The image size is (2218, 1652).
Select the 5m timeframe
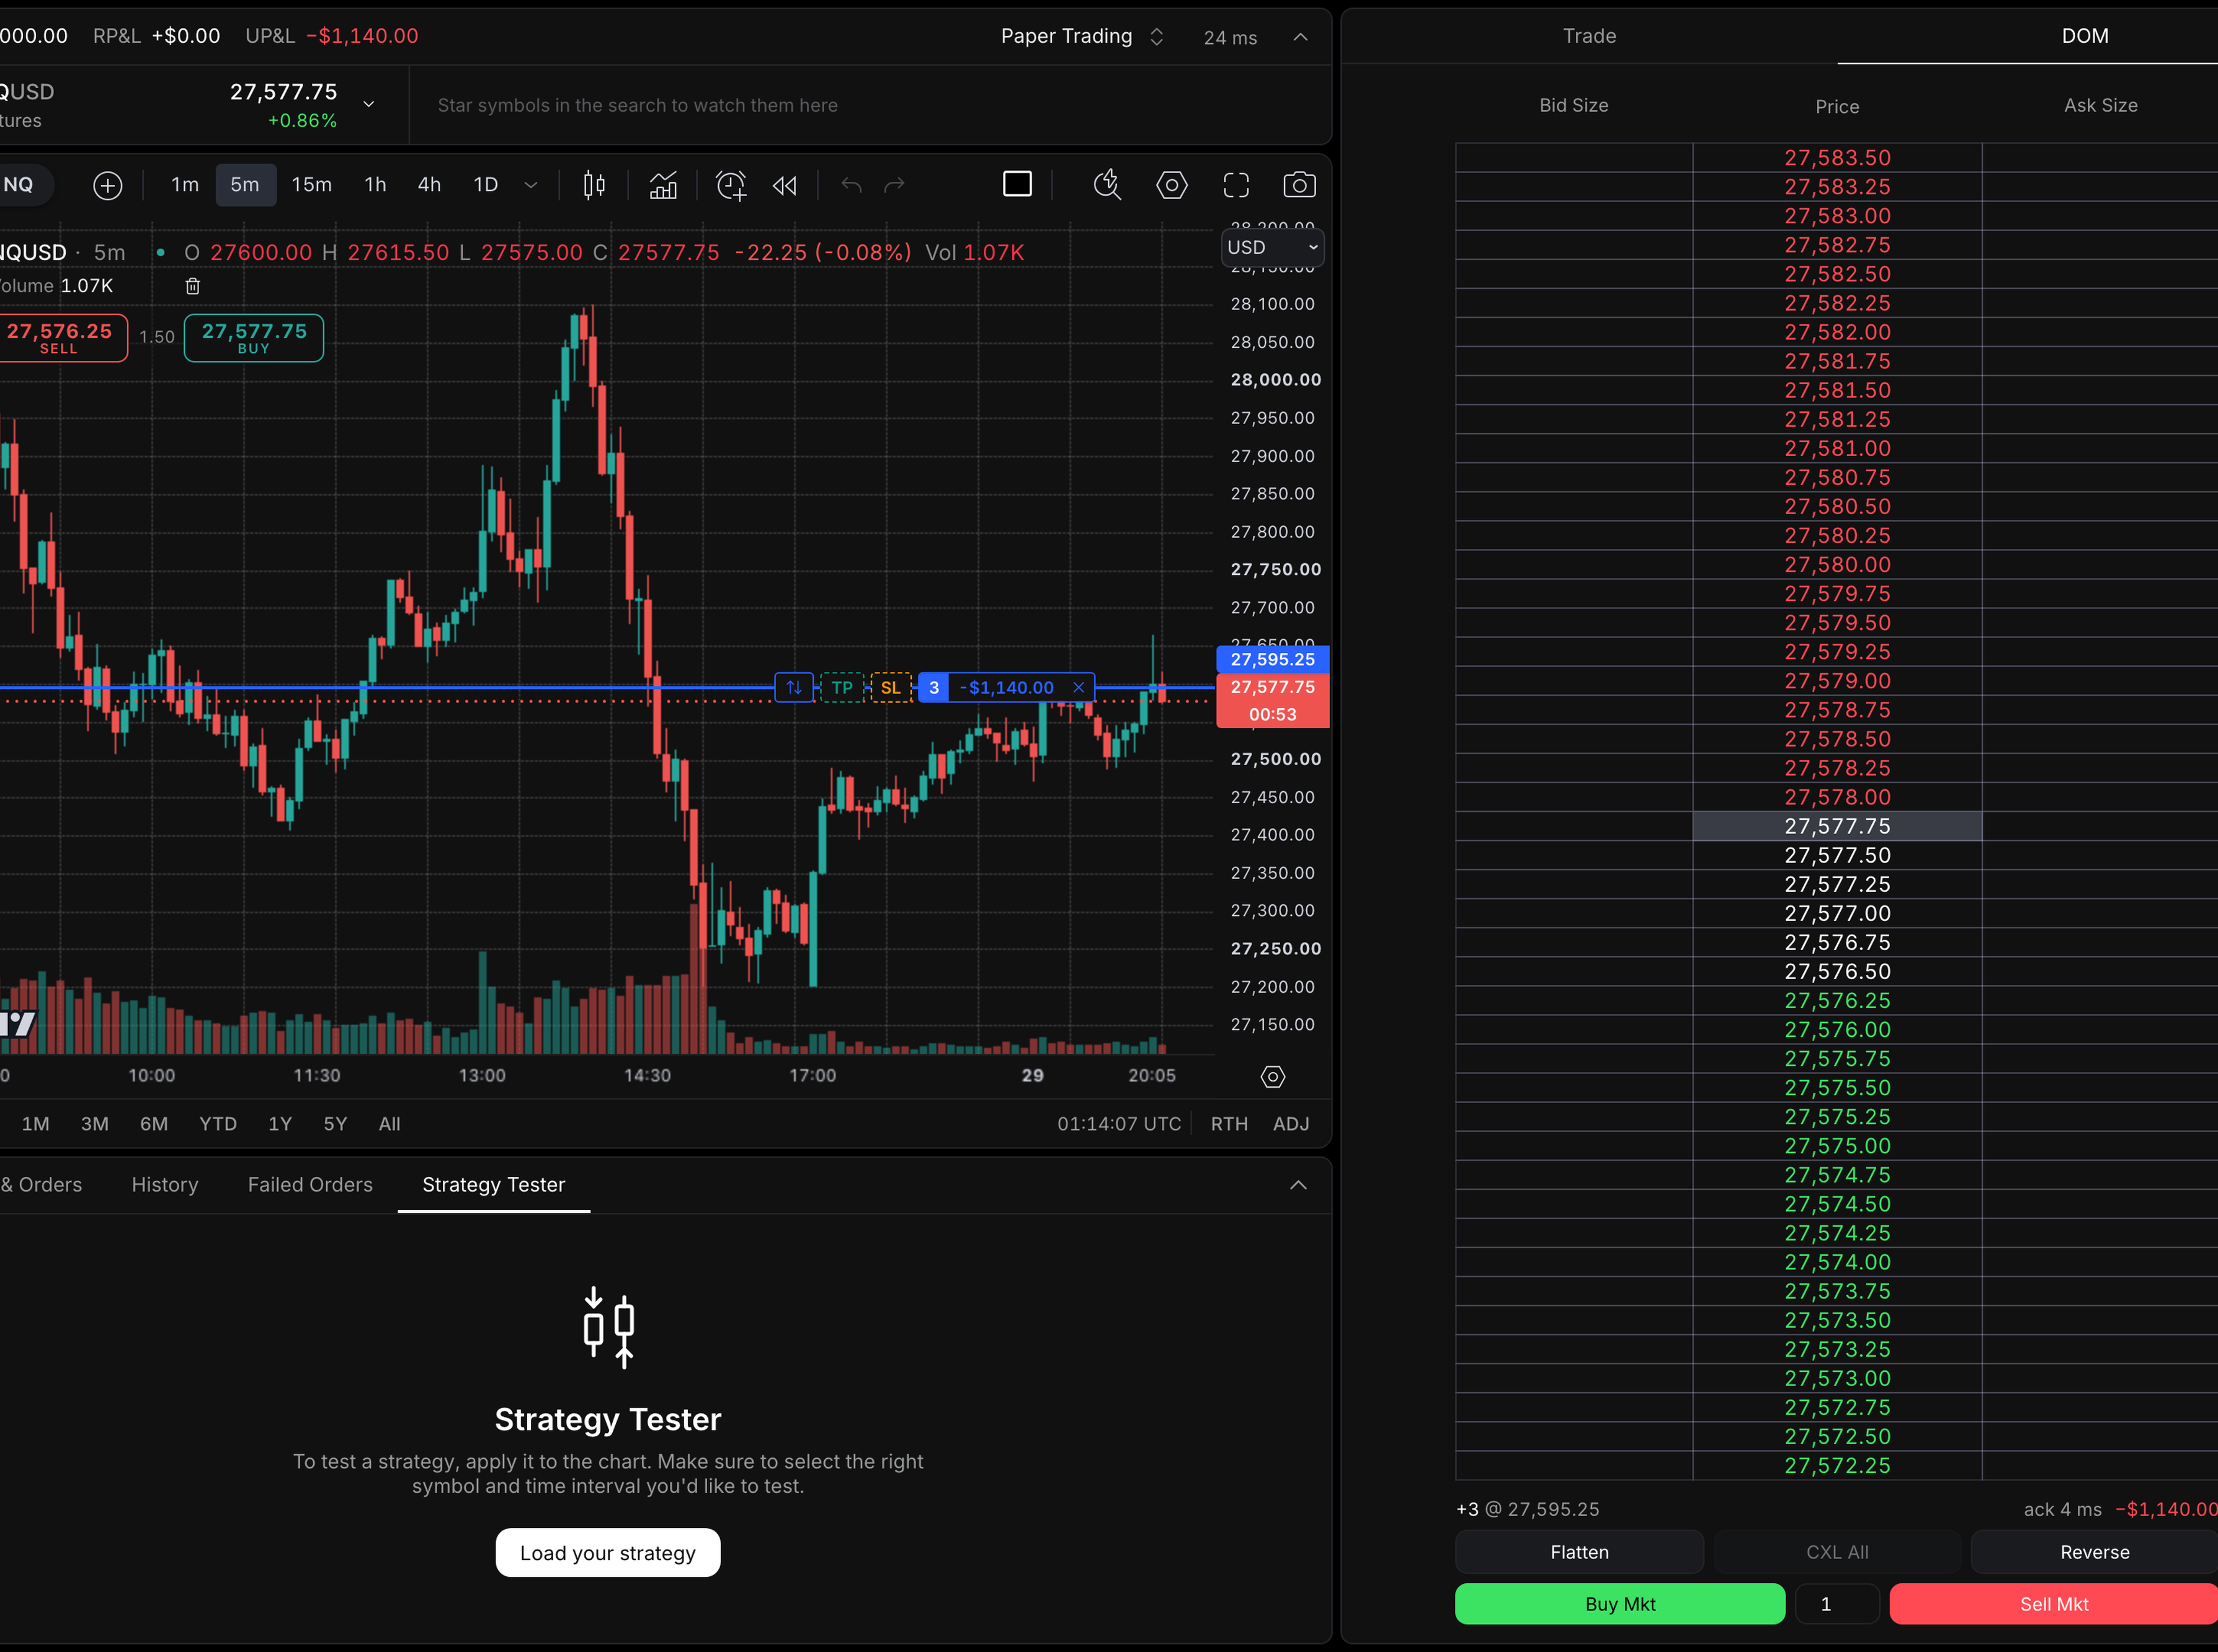coord(245,185)
